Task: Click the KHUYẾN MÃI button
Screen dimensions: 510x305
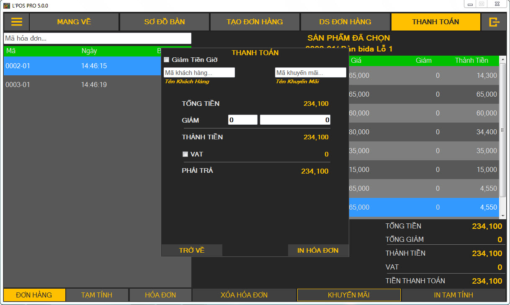Action: 348,295
